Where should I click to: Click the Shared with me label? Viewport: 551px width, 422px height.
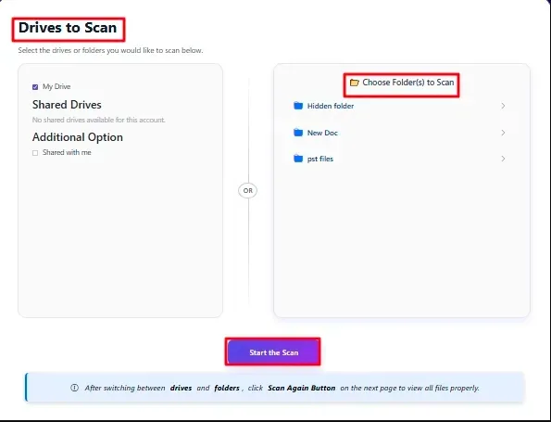[x=67, y=152]
